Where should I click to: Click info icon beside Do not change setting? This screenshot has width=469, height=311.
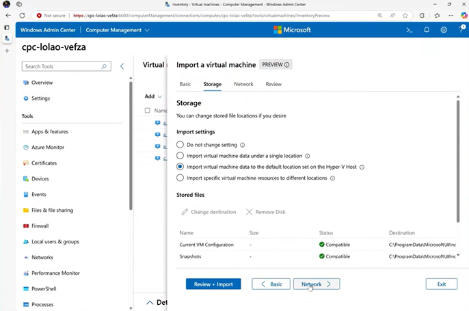[x=242, y=145]
